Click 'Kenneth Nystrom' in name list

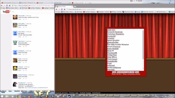115,32
